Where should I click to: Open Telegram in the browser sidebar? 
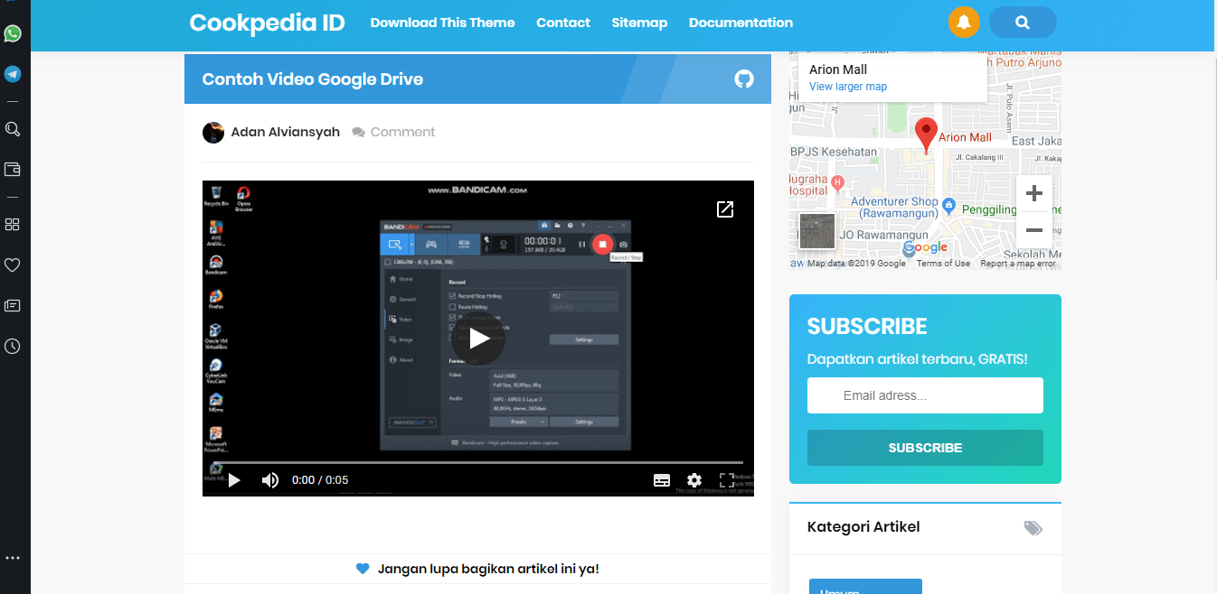(13, 74)
